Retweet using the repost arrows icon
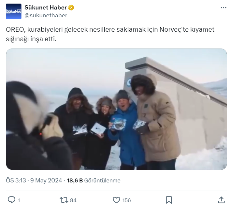Screen dimensions: 231x204 tap(64, 200)
